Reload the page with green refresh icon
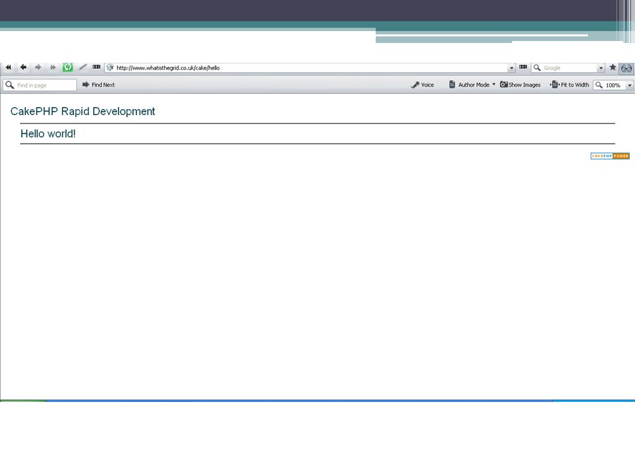The image size is (635, 476). [67, 67]
